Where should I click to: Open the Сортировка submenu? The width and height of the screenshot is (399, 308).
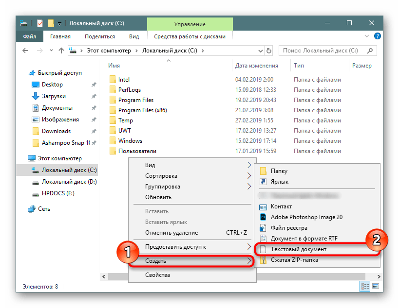click(x=161, y=176)
